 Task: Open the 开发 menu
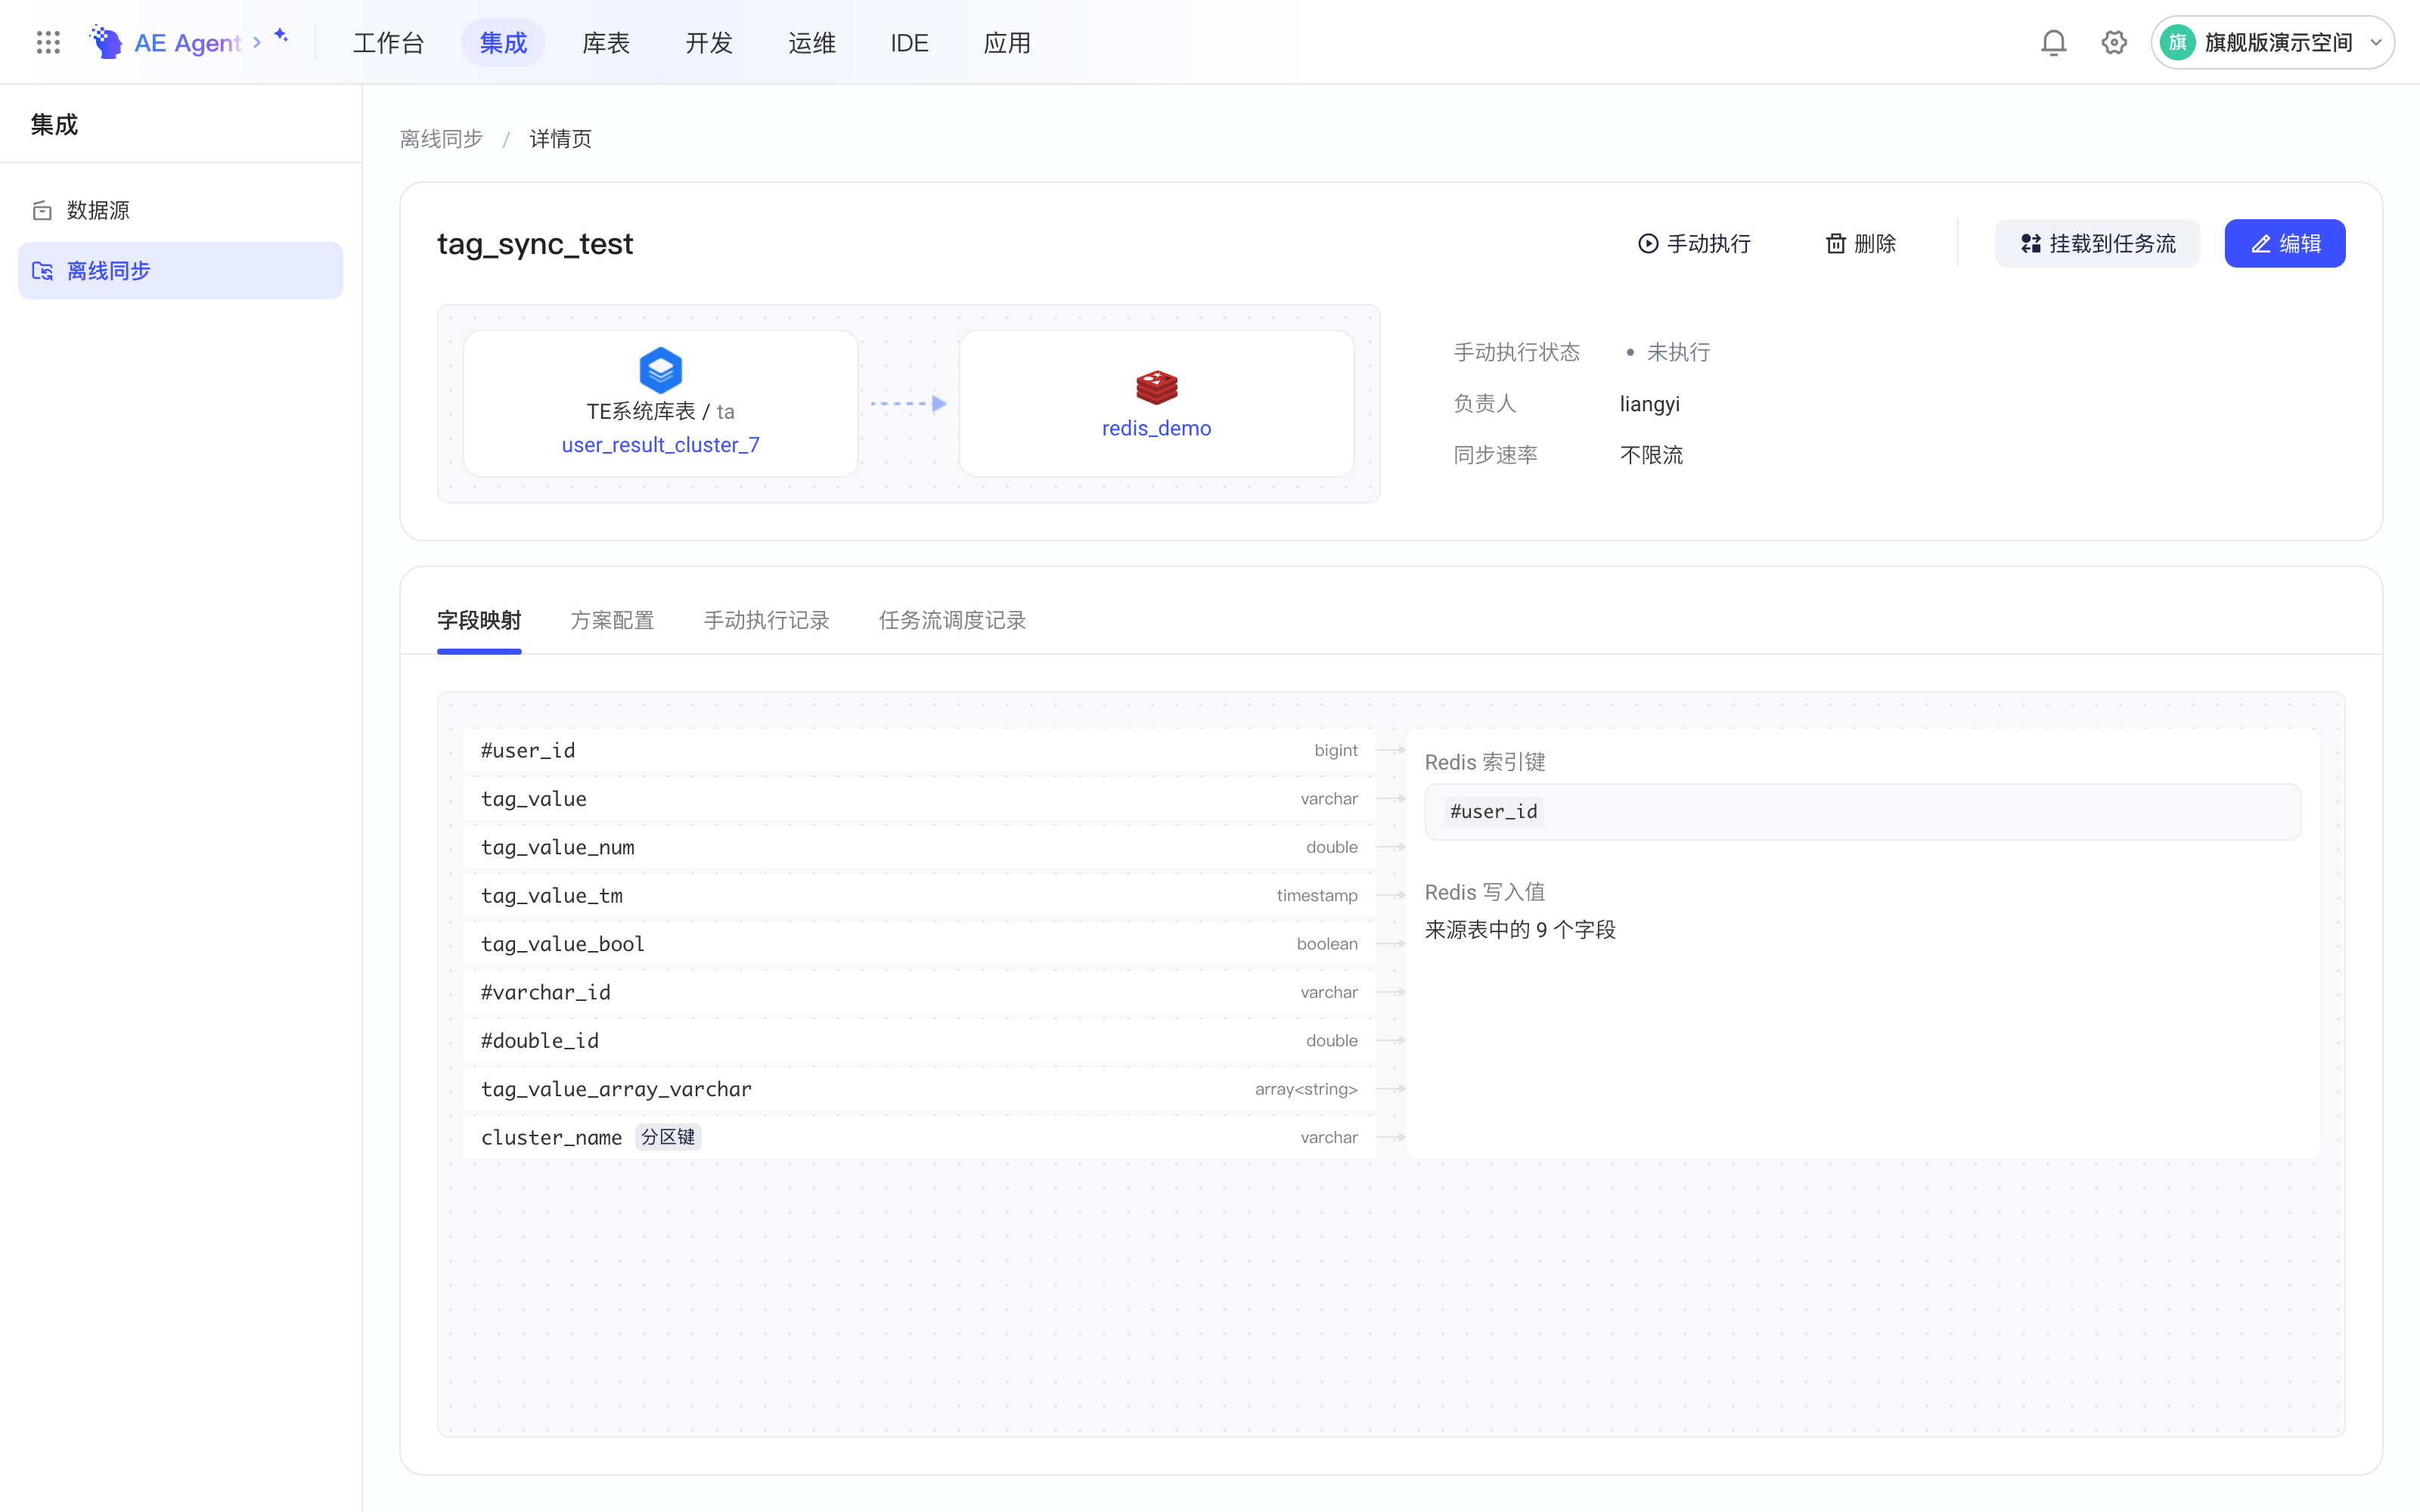709,43
